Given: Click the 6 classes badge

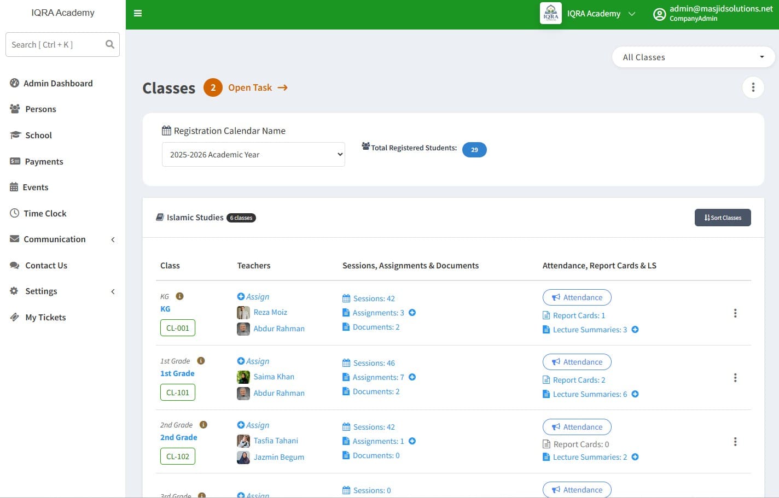Looking at the screenshot, I should tap(241, 218).
